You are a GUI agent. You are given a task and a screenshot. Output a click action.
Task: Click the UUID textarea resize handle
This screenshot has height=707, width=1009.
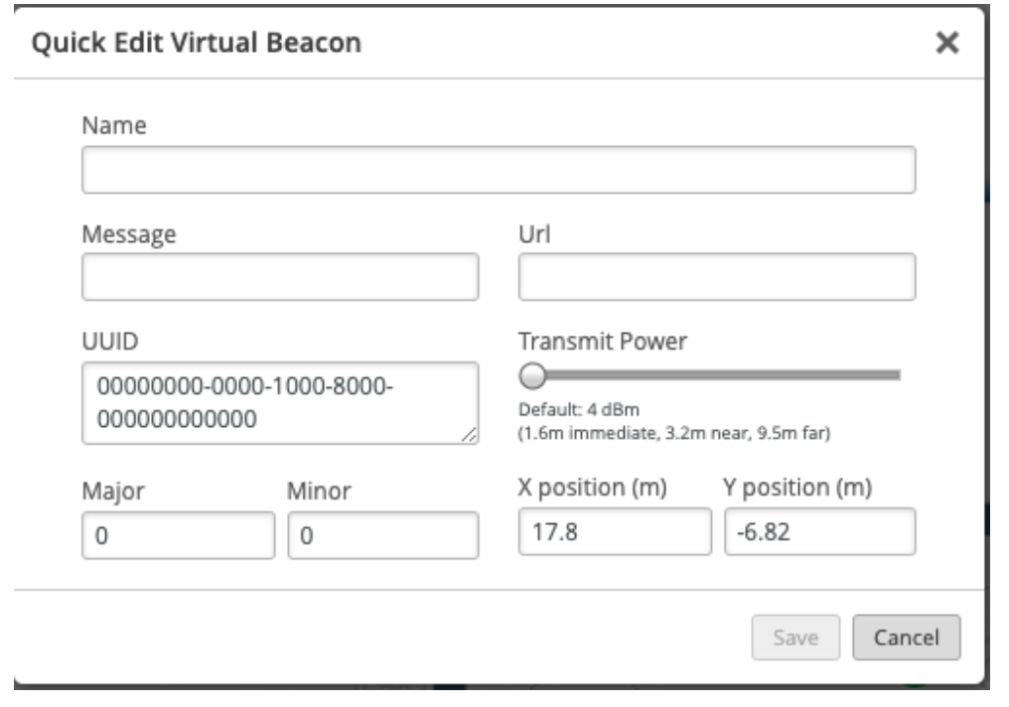pyautogui.click(x=470, y=436)
